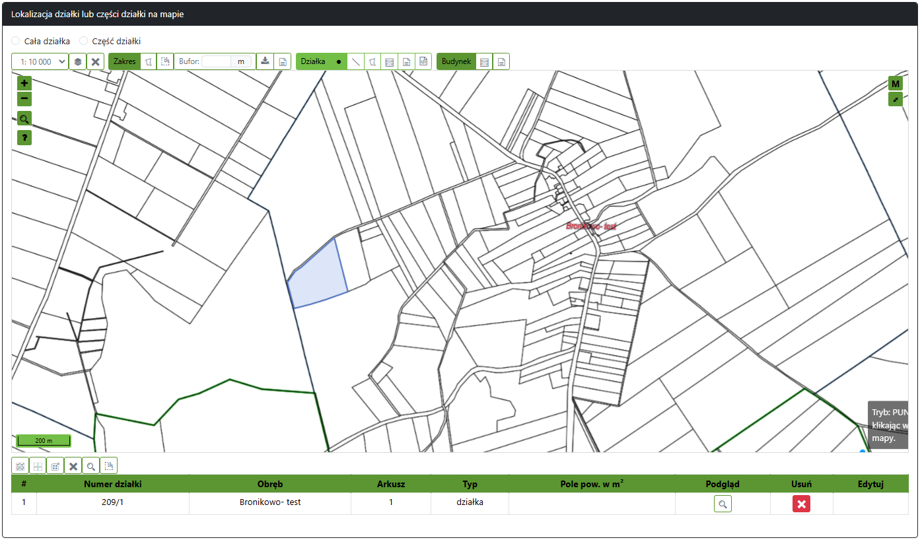
Task: Click into the Bufor distance field
Action: (217, 61)
